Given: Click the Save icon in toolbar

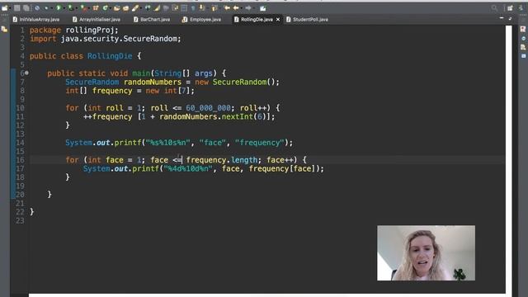Looking at the screenshot, I should coord(16,8).
